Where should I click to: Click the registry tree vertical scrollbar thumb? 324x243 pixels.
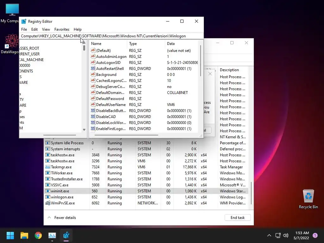tap(84, 48)
